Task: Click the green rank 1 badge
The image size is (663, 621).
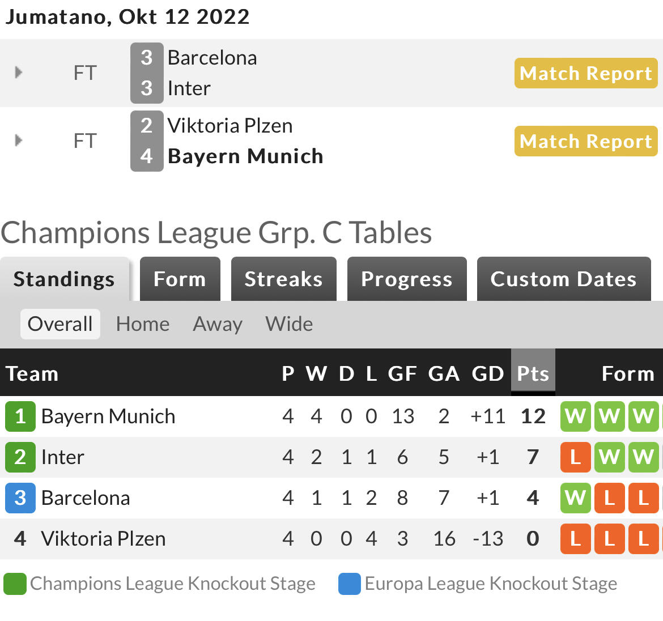Action: click(20, 416)
